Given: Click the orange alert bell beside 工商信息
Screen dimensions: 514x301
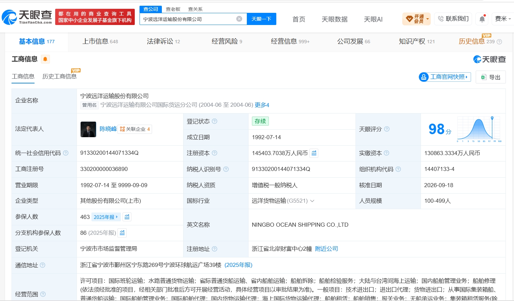Looking at the screenshot, I should (45, 59).
